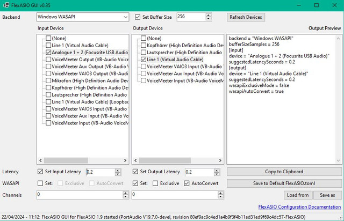Click the output latency field showing 0.2
The image size is (344, 221).
(x=199, y=172)
